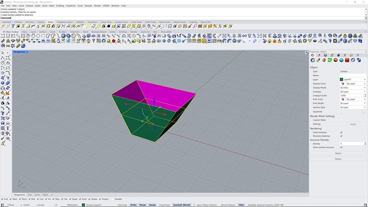Toggle the End osnap checkbox

(3, 199)
